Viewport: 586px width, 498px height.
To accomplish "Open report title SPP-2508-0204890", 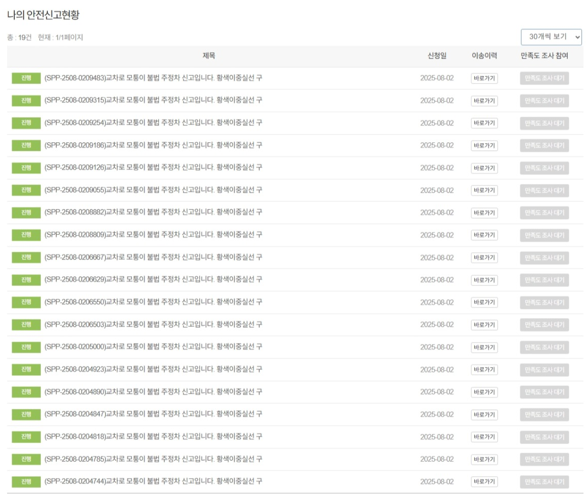I will [x=153, y=392].
